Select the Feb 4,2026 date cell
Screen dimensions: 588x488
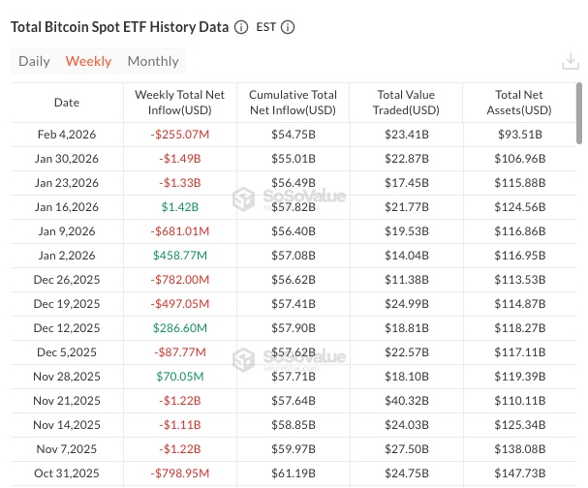click(67, 133)
